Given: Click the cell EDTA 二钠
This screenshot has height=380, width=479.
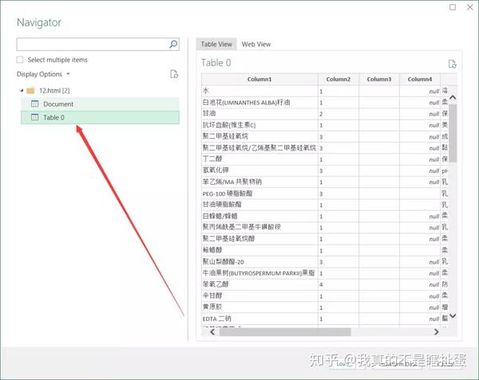Looking at the screenshot, I should pos(259,319).
